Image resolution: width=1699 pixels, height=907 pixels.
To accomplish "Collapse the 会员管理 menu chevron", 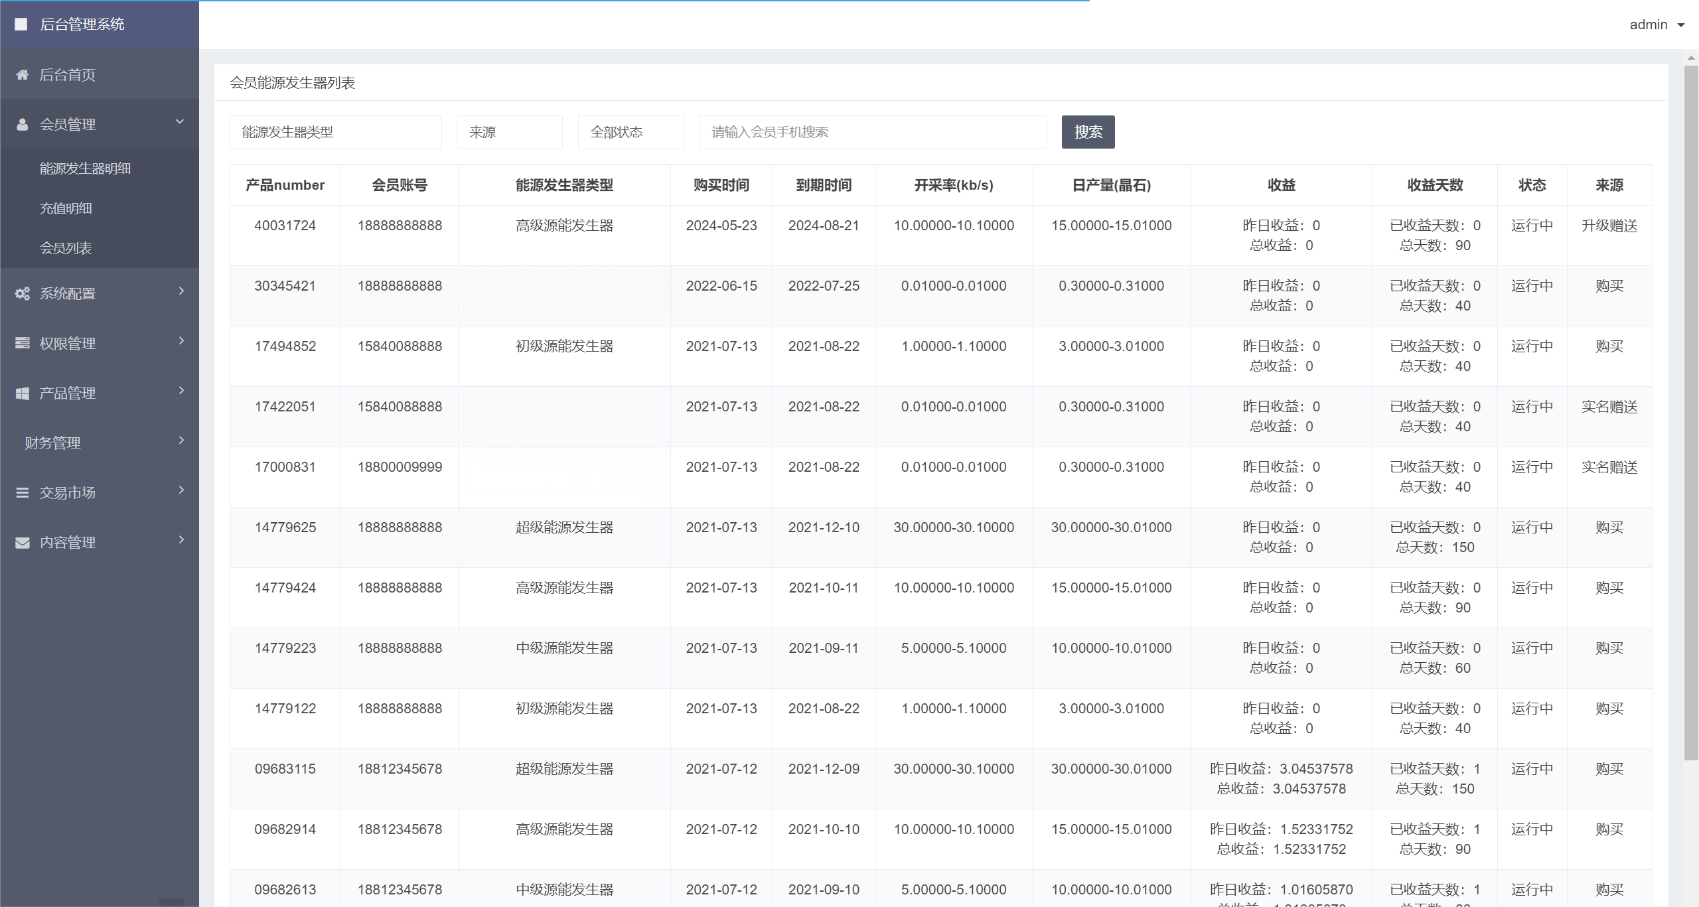I will (179, 122).
